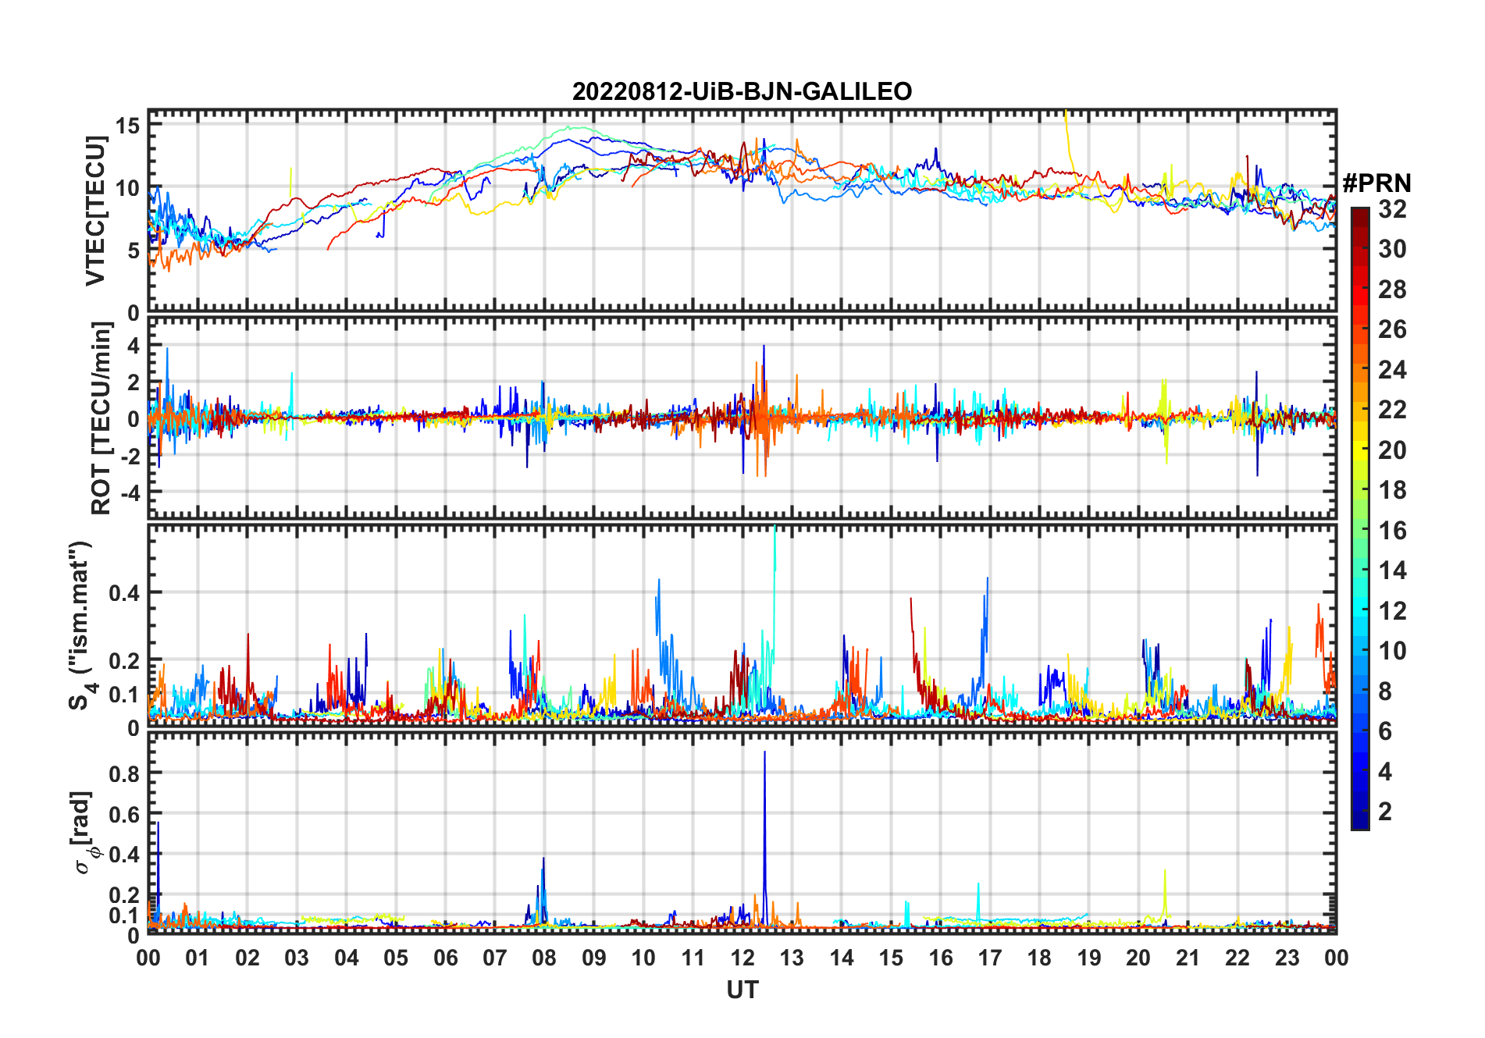
Task: Click UT axis hour label 17
Action: click(990, 958)
